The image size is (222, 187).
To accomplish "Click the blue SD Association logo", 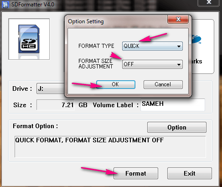I will [196, 39].
